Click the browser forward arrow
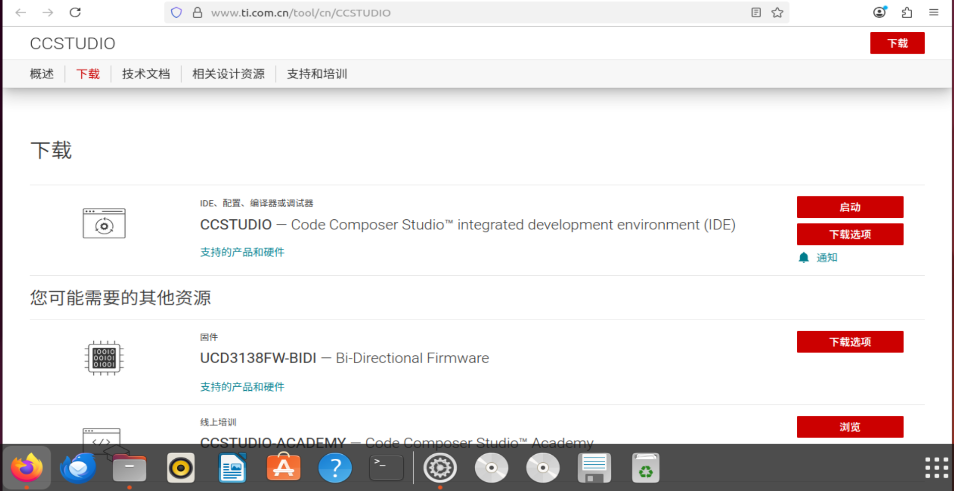Image resolution: width=954 pixels, height=491 pixels. click(48, 13)
